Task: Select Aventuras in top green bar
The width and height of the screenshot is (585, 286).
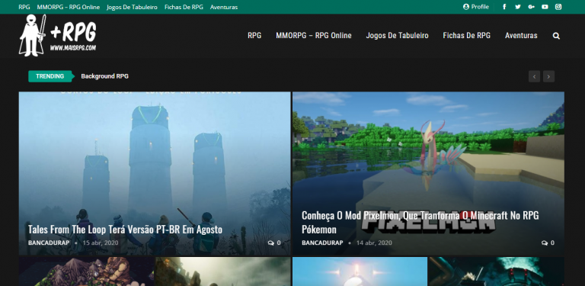Action: click(224, 7)
